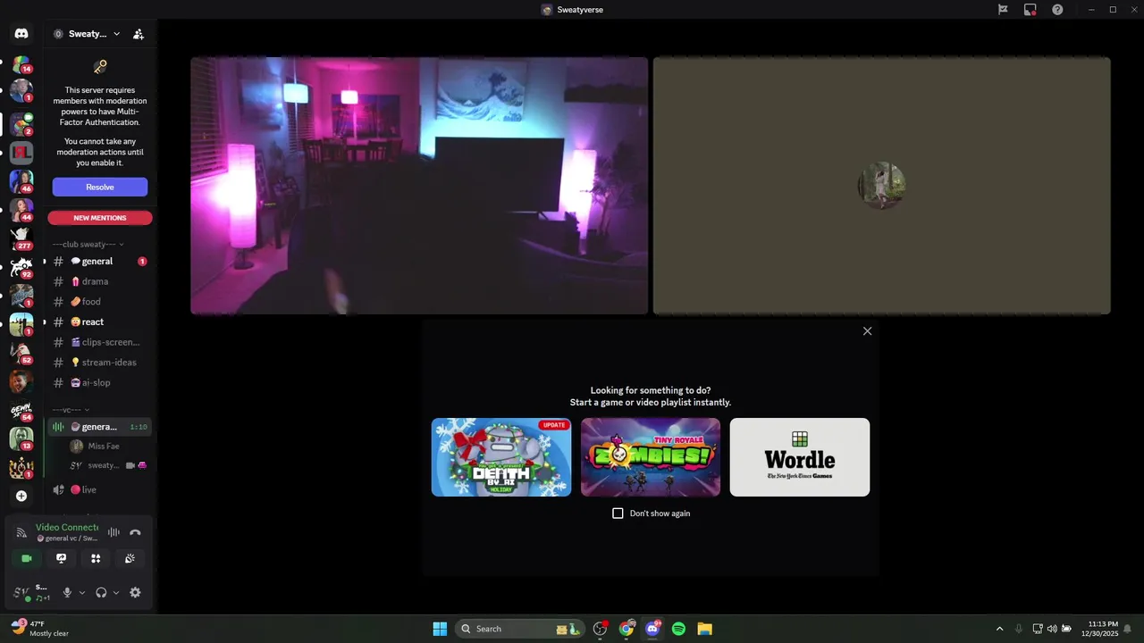
Task: Mute the microphone
Action: pos(67,592)
